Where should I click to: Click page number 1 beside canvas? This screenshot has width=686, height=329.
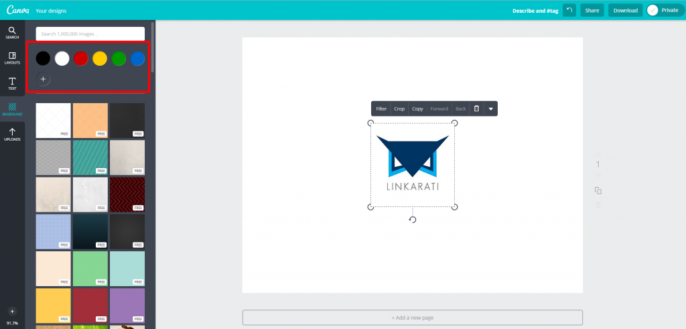pyautogui.click(x=598, y=165)
